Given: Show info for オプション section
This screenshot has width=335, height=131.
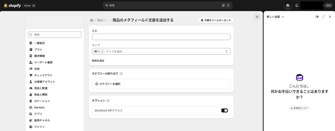Looking at the screenshot, I should [108, 100].
